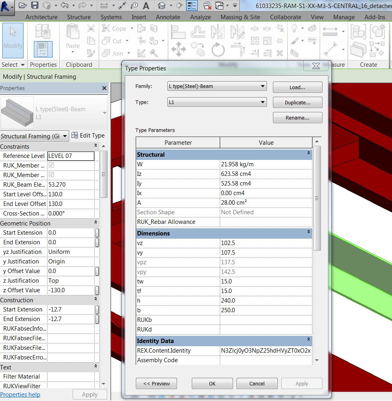Viewport: 392px width, 401px height.
Task: Collapse the Constraints section in Properties
Action: pyautogui.click(x=96, y=145)
